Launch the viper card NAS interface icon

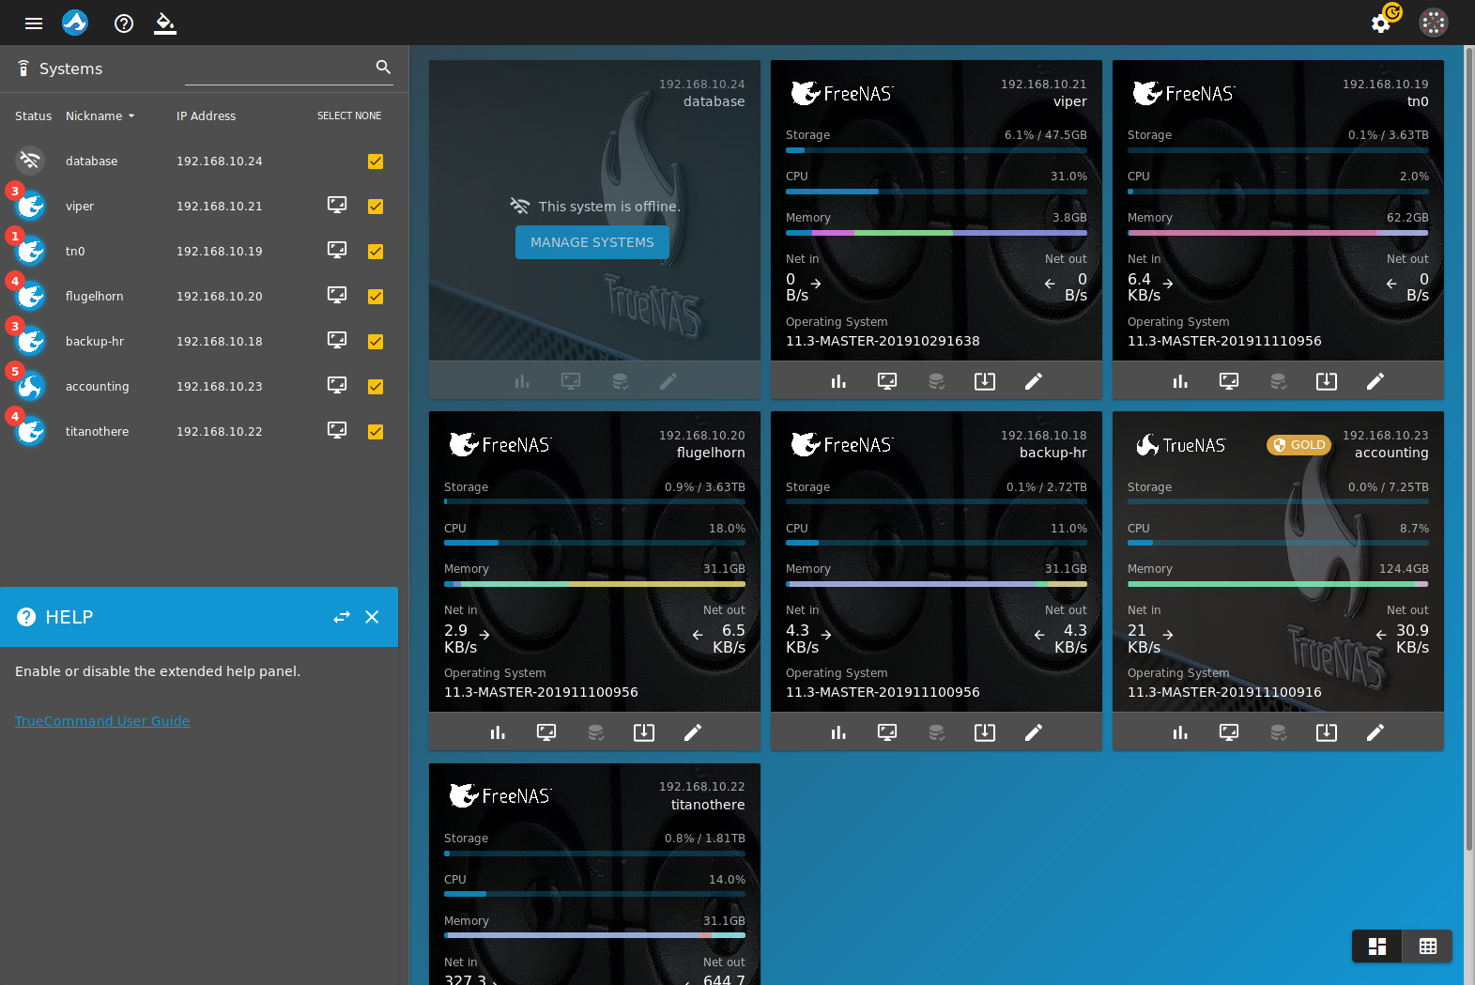pyautogui.click(x=887, y=381)
